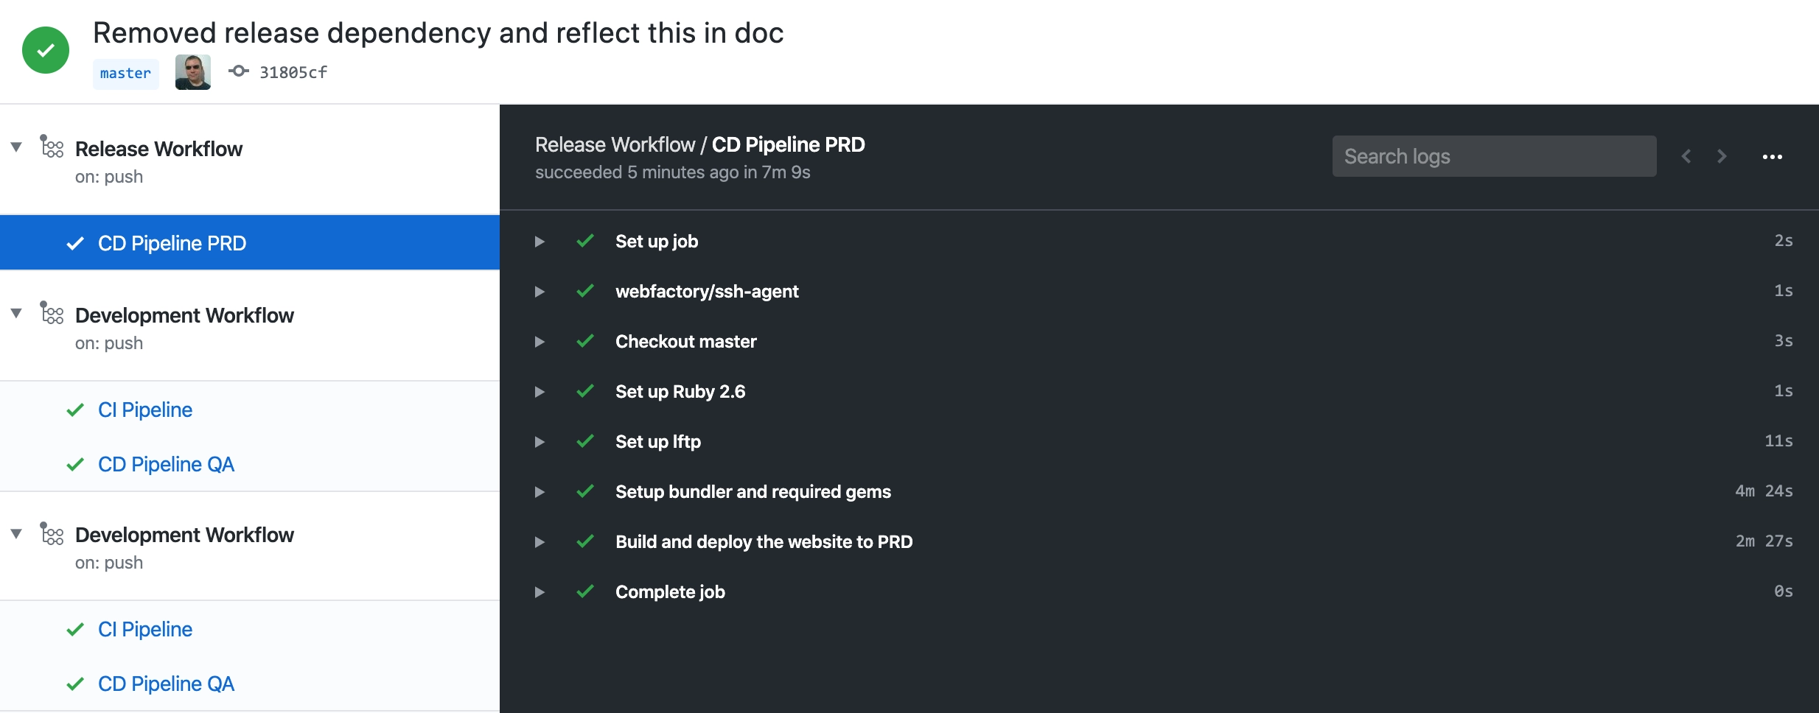Select the Release Workflow graph icon
The height and width of the screenshot is (713, 1819).
coord(52,147)
